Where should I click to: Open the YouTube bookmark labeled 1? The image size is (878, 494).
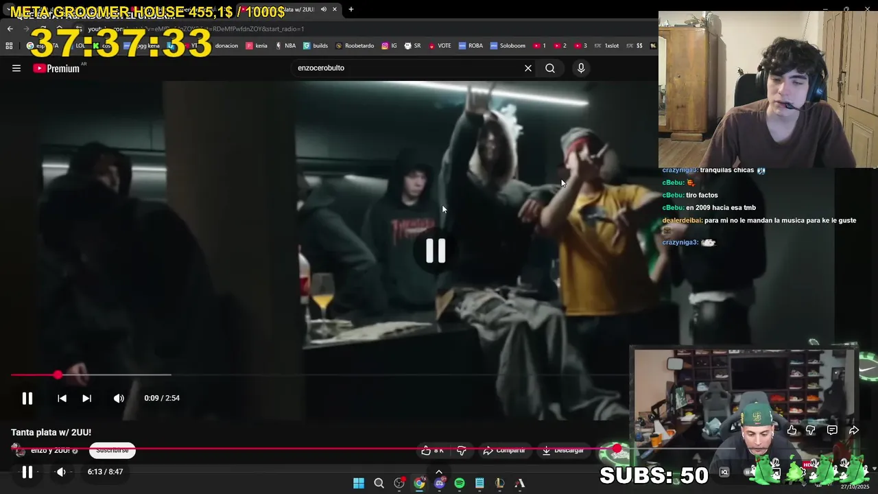point(539,46)
